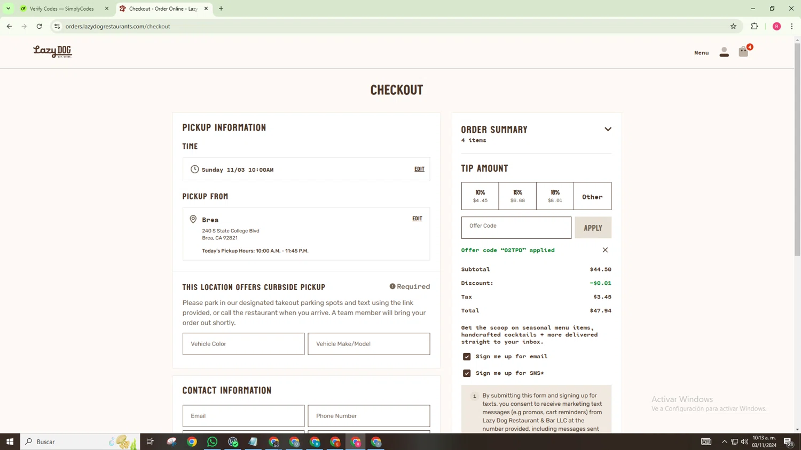Go back to the previous page
The width and height of the screenshot is (801, 450).
(x=9, y=26)
